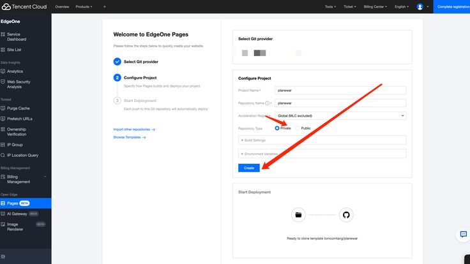Expand the Environment Variables section
The image size is (470, 264).
(x=322, y=154)
